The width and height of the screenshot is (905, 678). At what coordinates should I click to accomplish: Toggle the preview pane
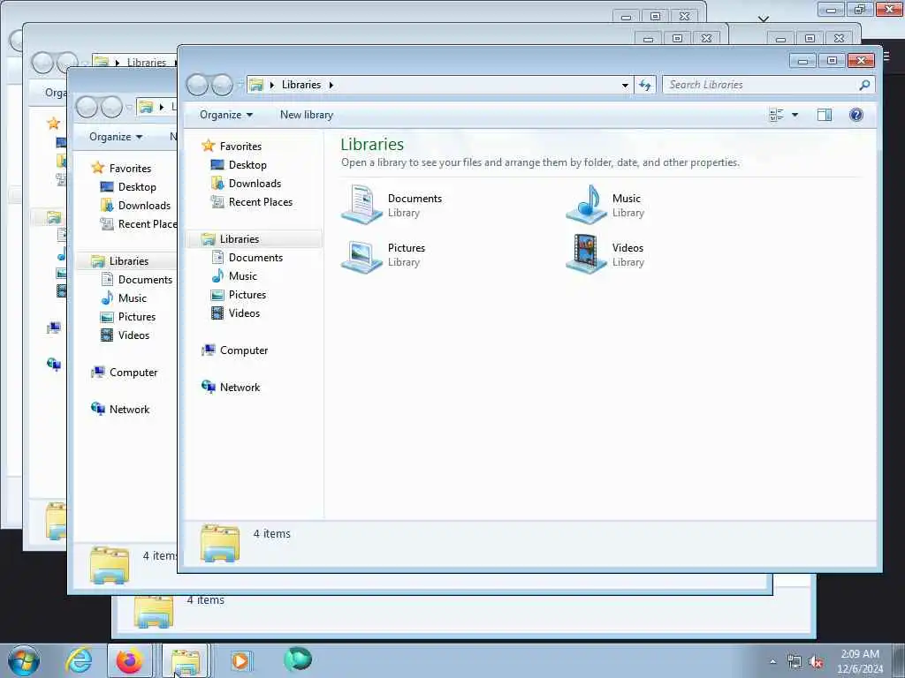click(825, 115)
